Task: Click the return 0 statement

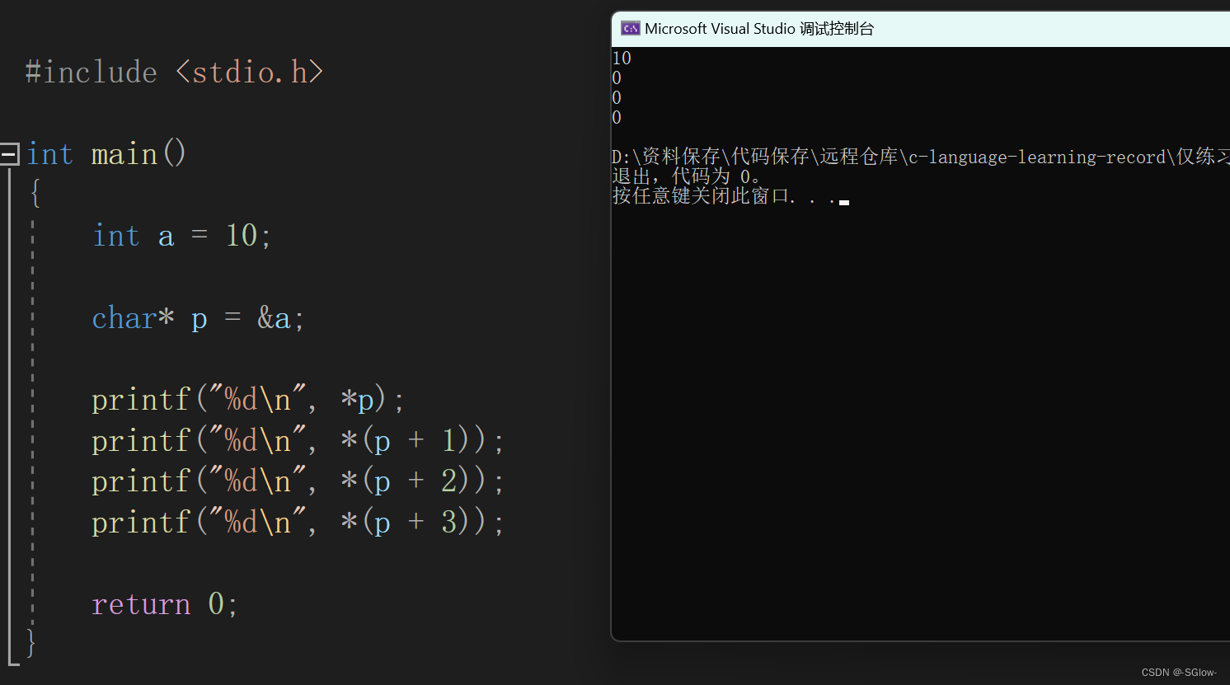Action: [165, 604]
